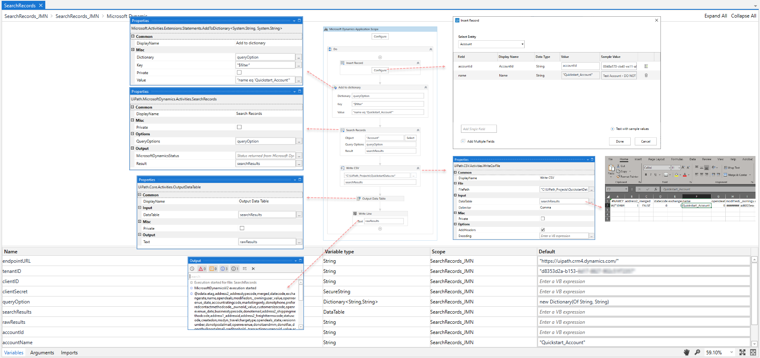Click accountName default value field

pos(644,343)
